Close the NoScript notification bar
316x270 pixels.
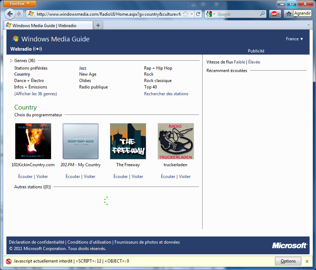click(x=307, y=261)
